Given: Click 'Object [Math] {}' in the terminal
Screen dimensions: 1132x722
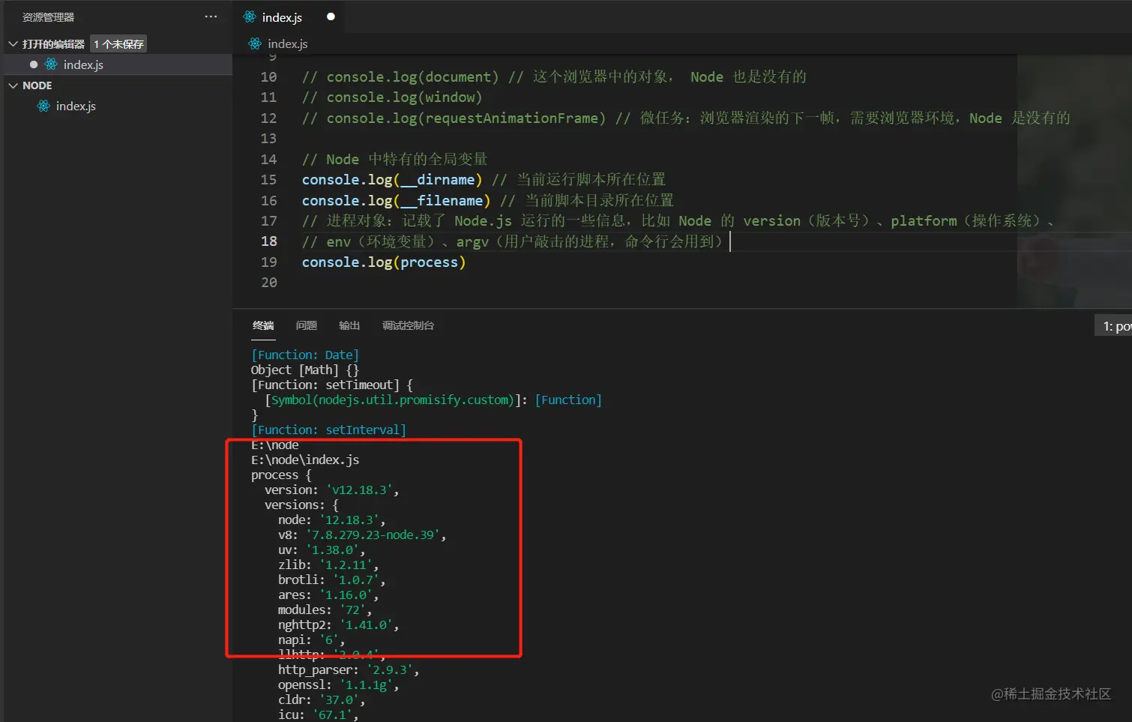Looking at the screenshot, I should (305, 370).
